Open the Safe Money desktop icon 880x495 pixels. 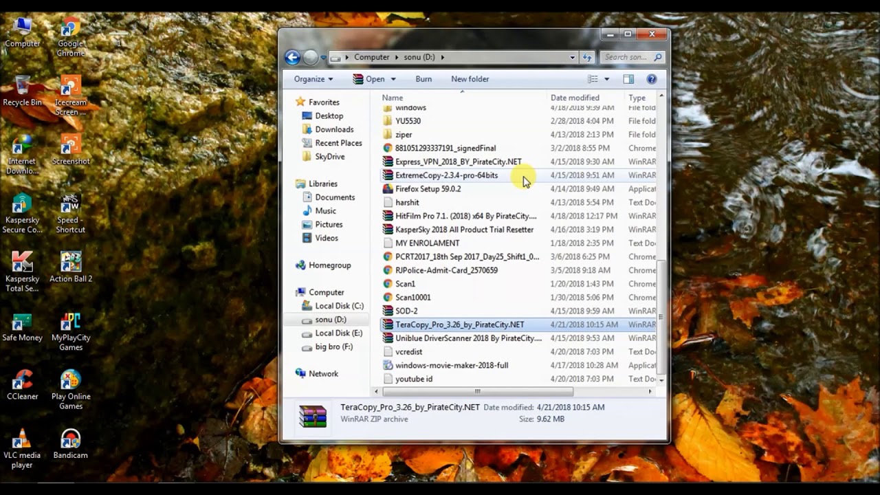coord(22,326)
